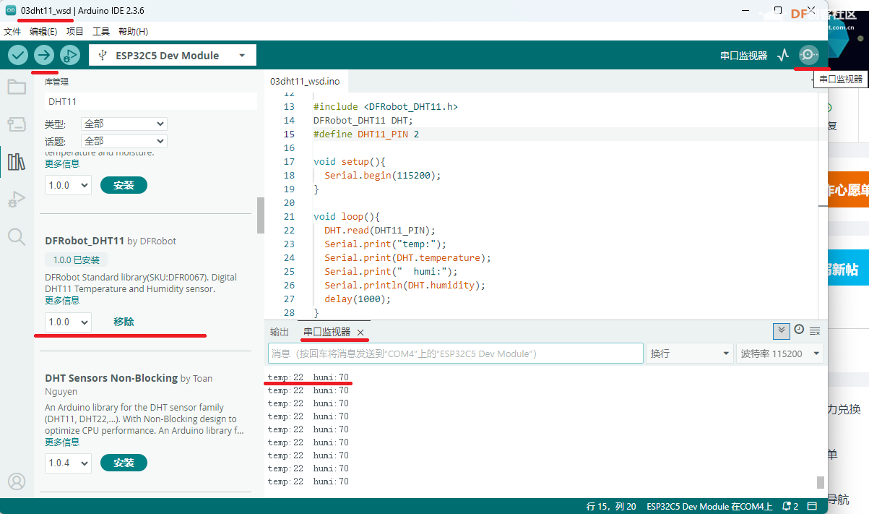Click the serial monitor message input field

pyautogui.click(x=455, y=354)
